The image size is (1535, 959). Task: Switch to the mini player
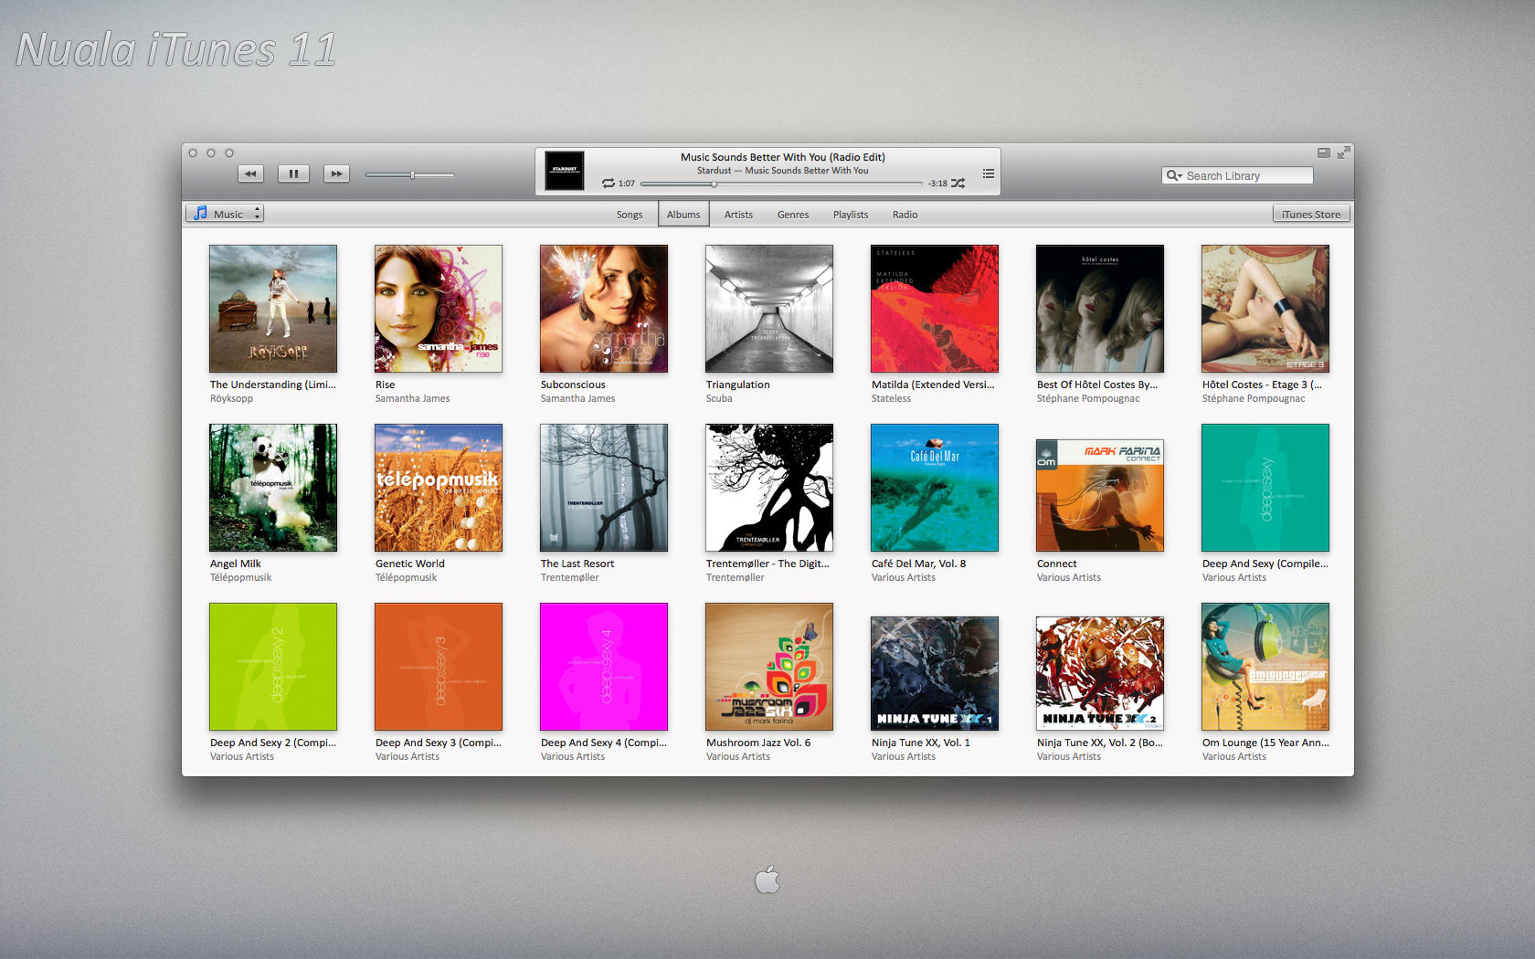coord(1323,153)
